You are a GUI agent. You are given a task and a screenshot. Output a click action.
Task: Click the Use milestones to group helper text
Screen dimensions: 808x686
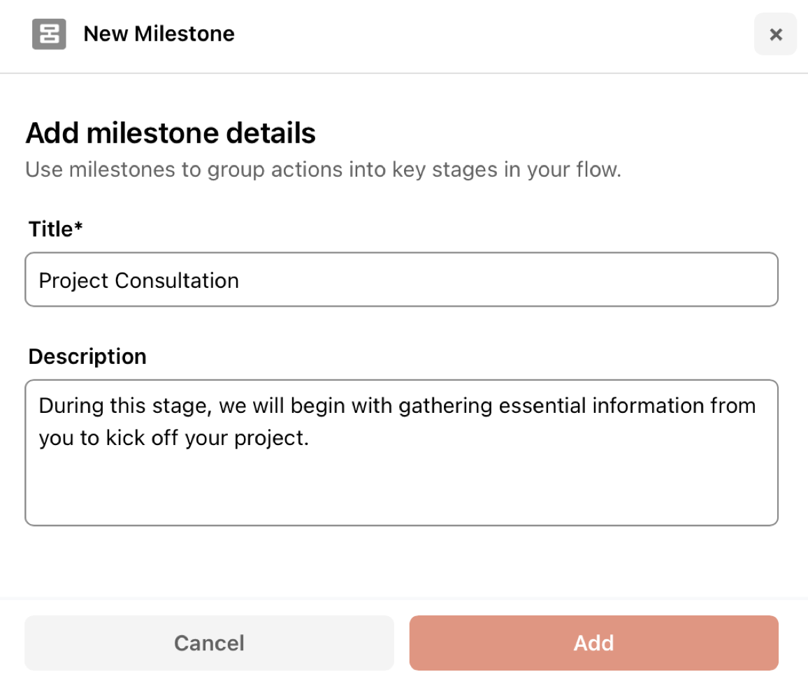323,170
